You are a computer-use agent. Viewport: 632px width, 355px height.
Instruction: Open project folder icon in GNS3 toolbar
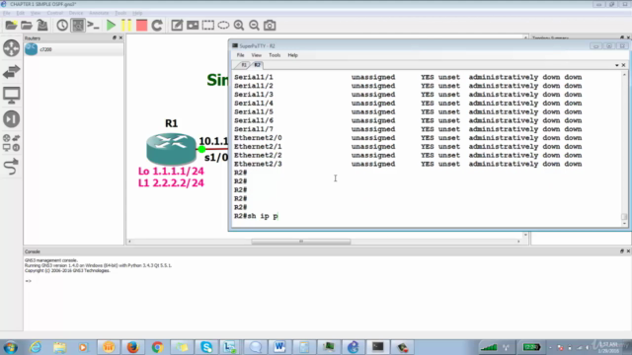point(27,26)
